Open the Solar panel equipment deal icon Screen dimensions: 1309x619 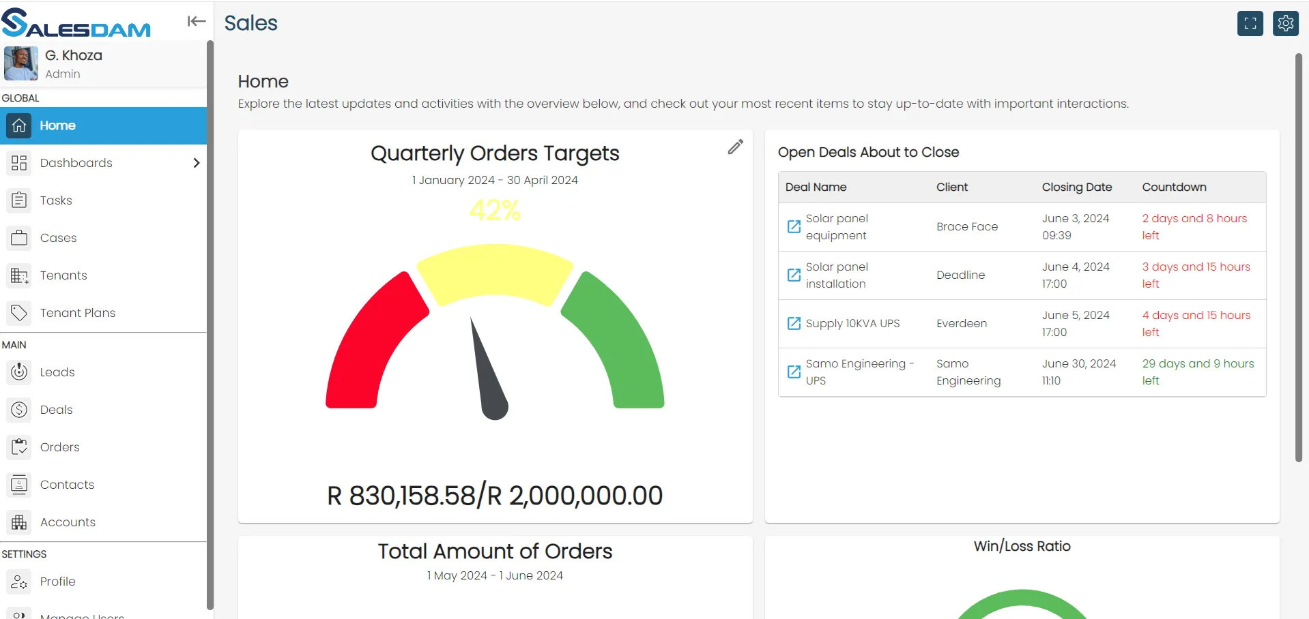tap(792, 226)
